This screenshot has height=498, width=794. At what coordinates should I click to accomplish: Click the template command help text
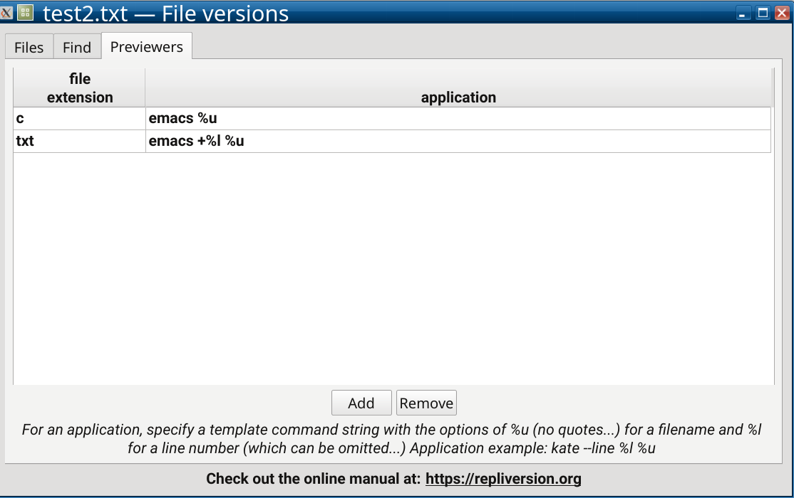click(391, 439)
